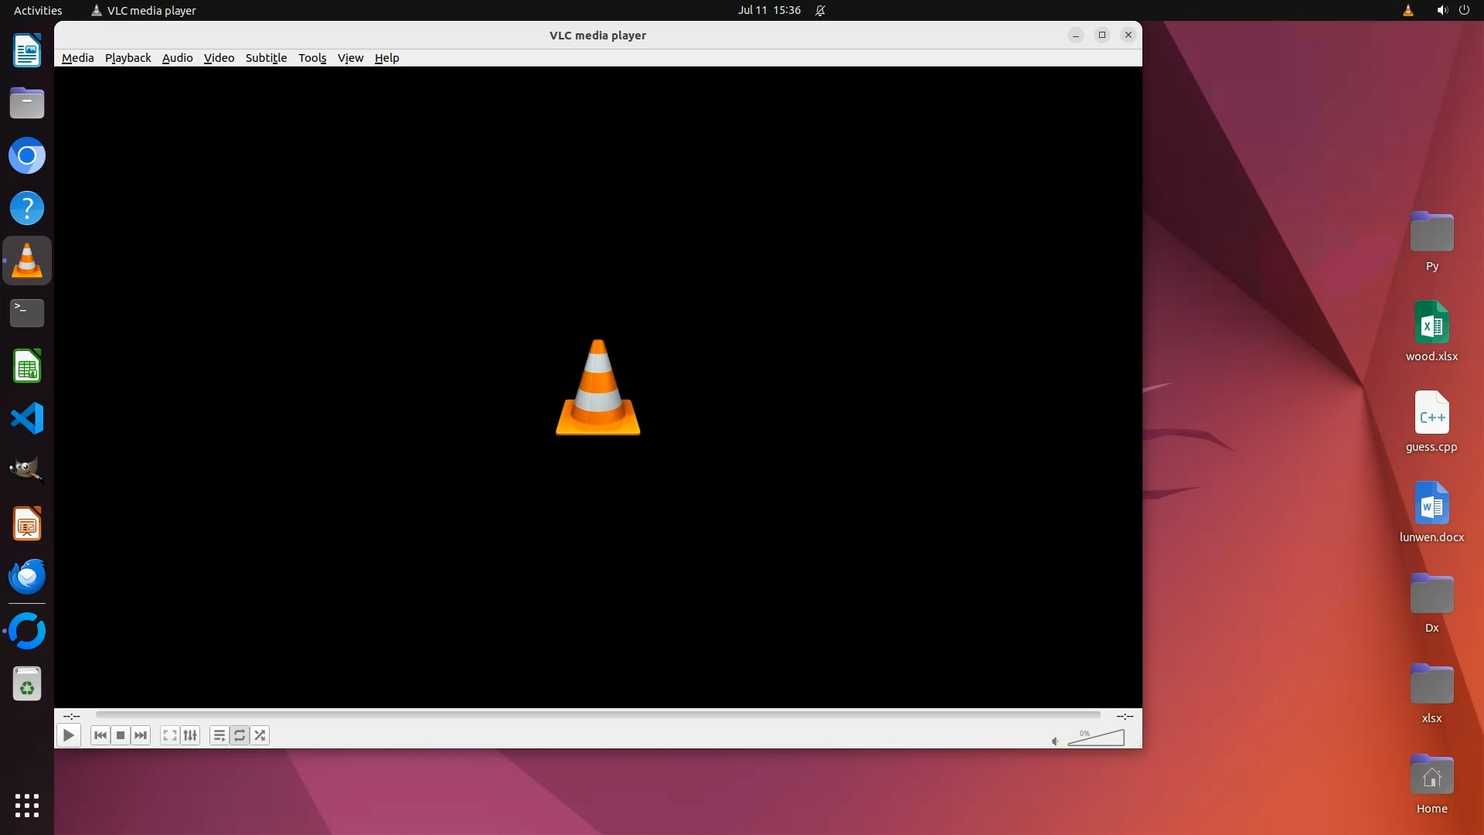The image size is (1484, 835).
Task: Expand the Audio menu
Action: point(177,58)
